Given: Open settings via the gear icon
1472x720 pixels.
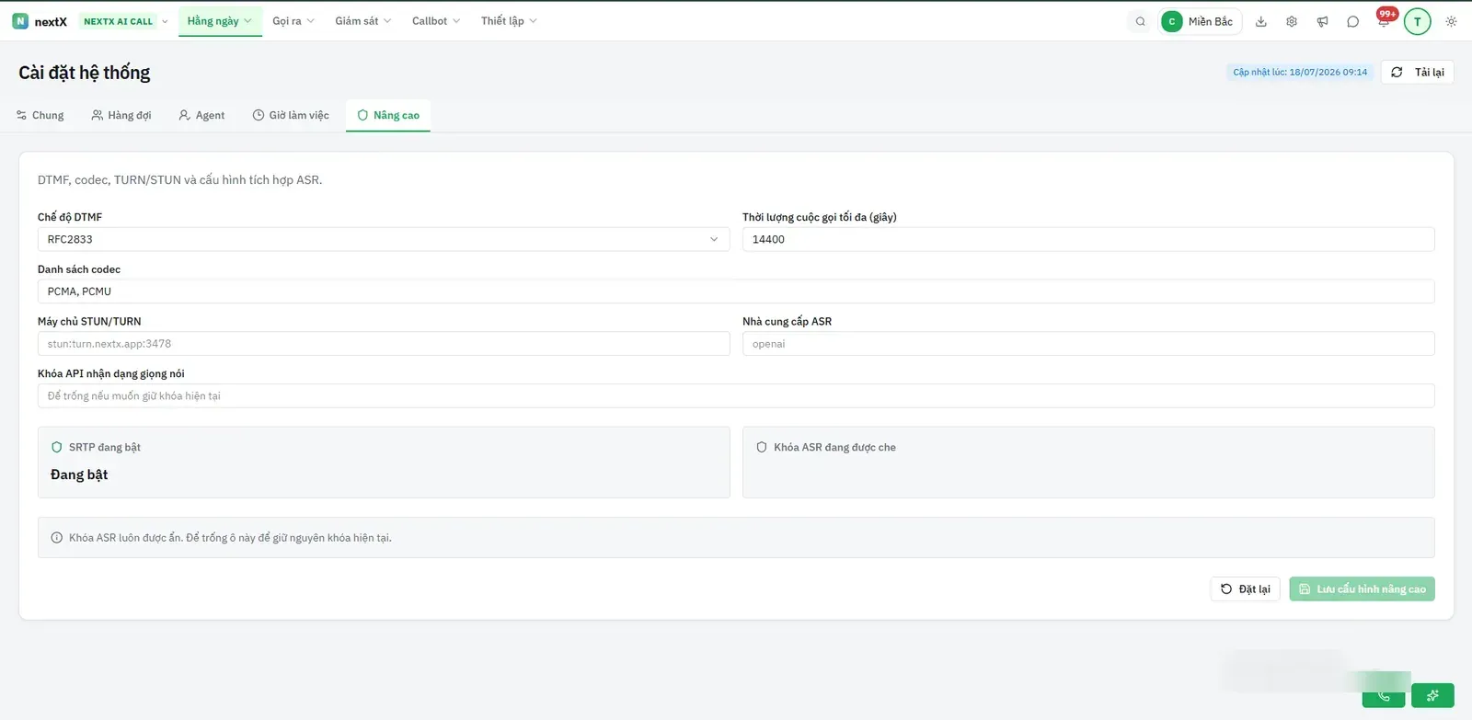Looking at the screenshot, I should point(1292,21).
